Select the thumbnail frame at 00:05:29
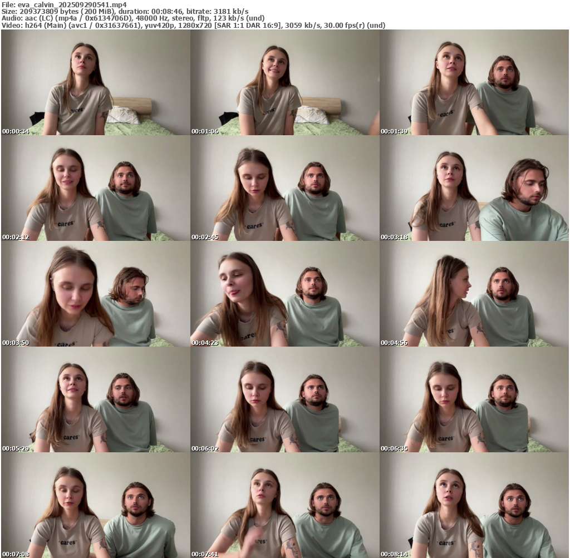570x558 pixels. (x=96, y=399)
